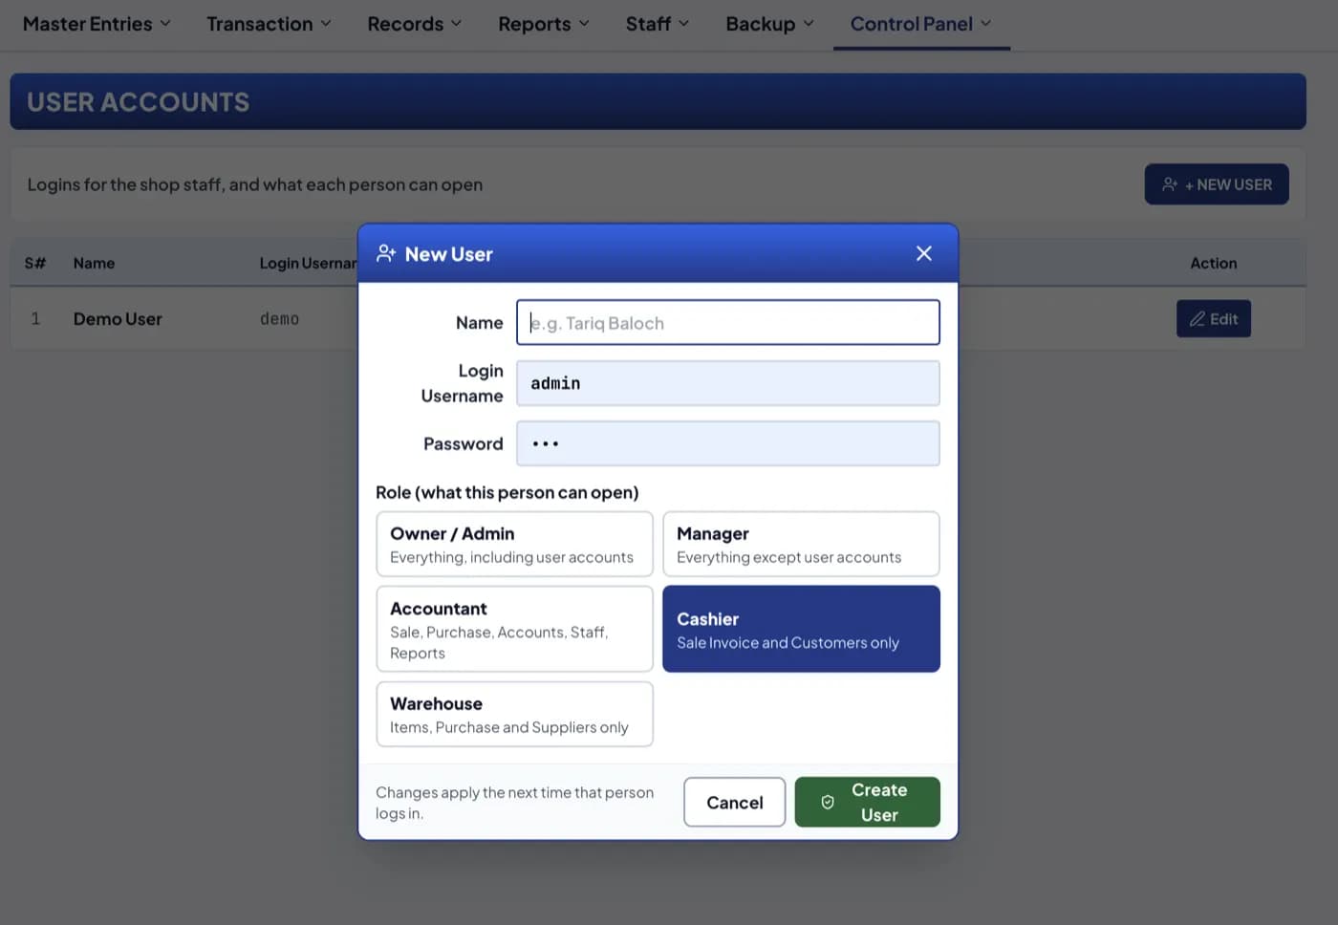Open the Transaction menu
This screenshot has width=1338, height=925.
click(269, 24)
